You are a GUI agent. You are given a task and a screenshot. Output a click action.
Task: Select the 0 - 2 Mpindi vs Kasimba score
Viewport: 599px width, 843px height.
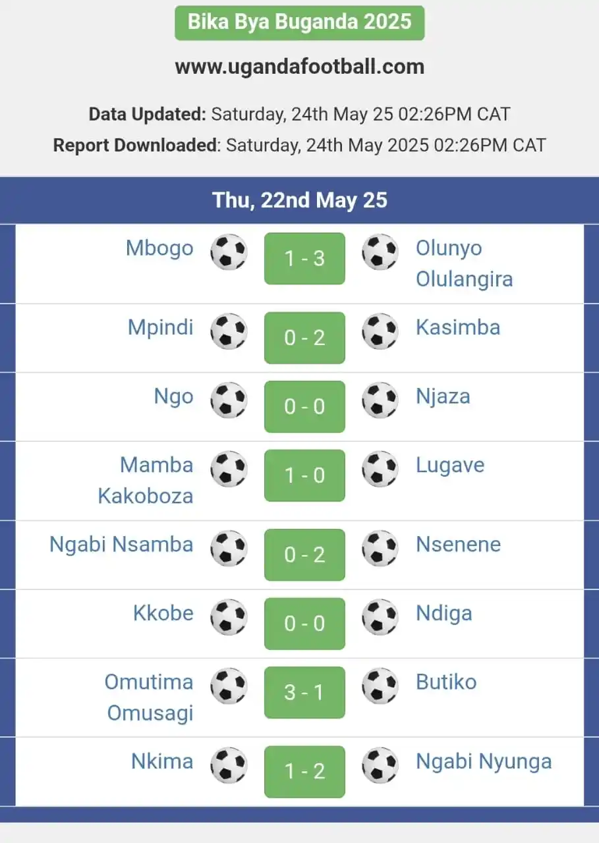point(304,337)
